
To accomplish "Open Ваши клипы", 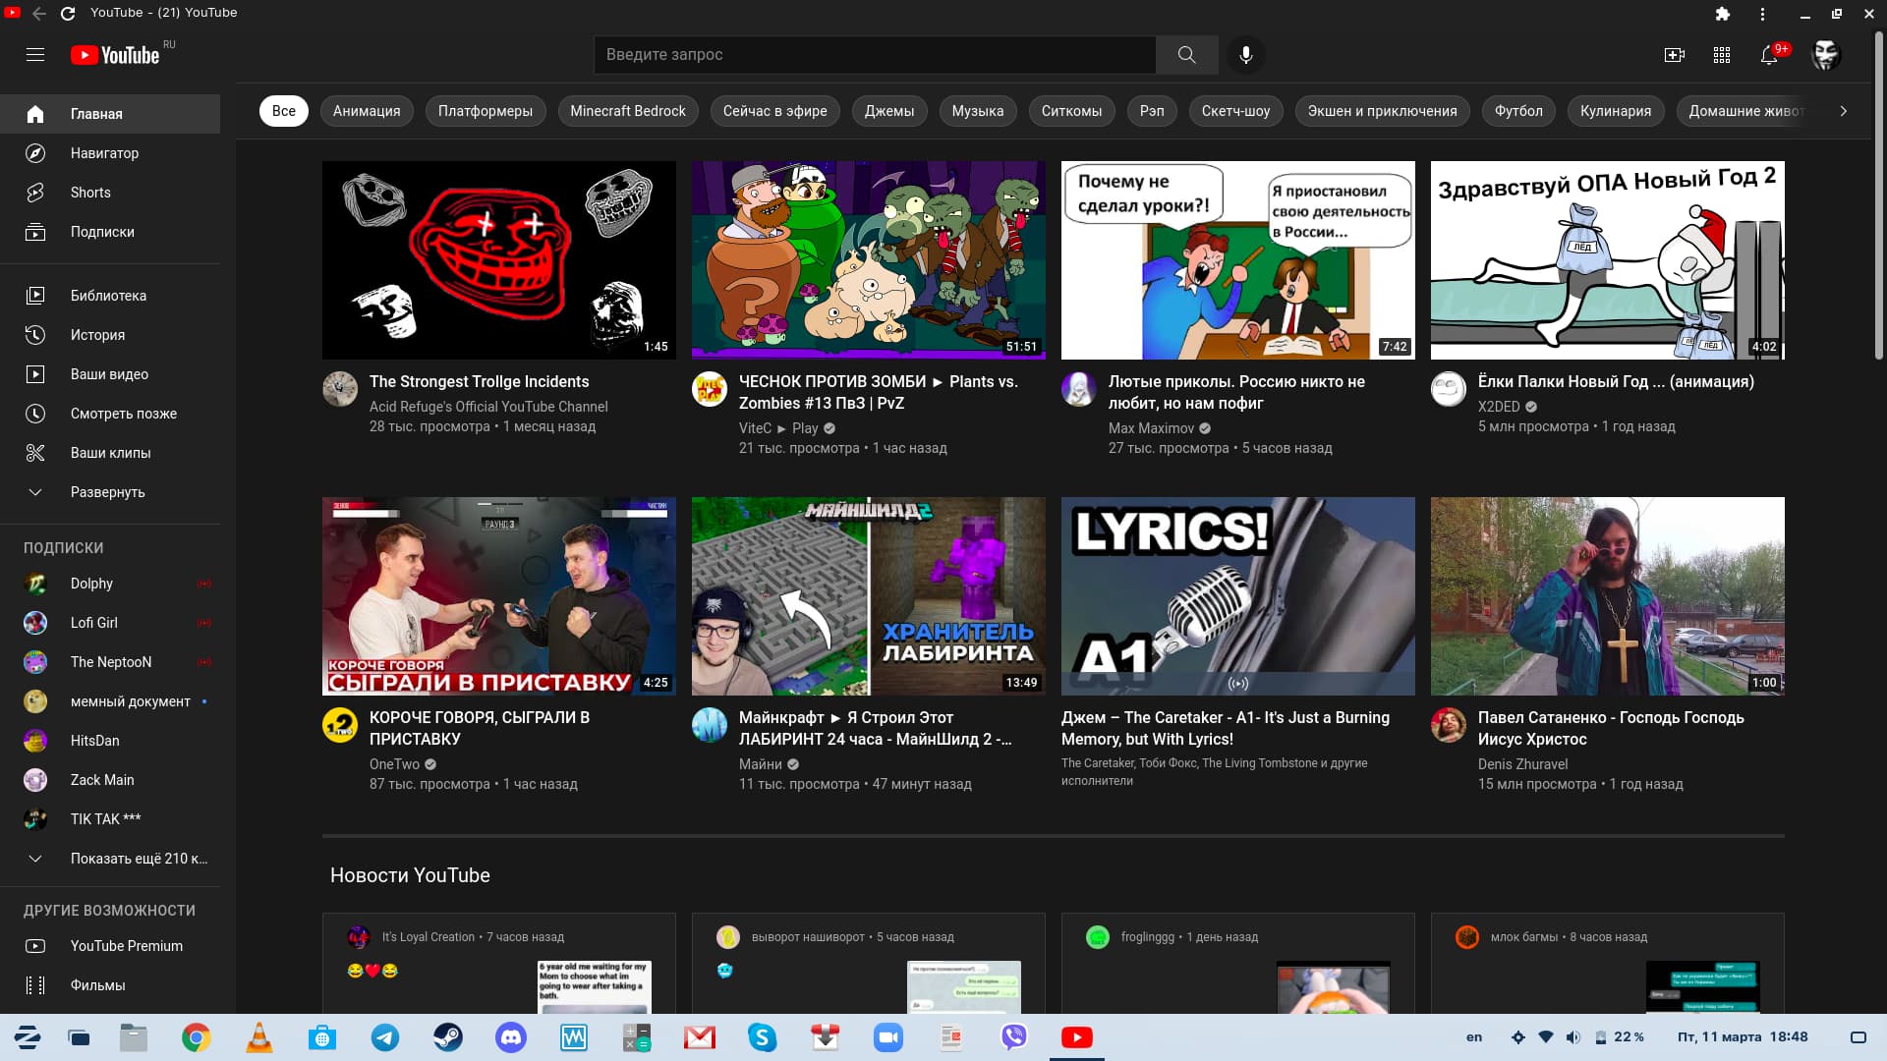I will (110, 453).
